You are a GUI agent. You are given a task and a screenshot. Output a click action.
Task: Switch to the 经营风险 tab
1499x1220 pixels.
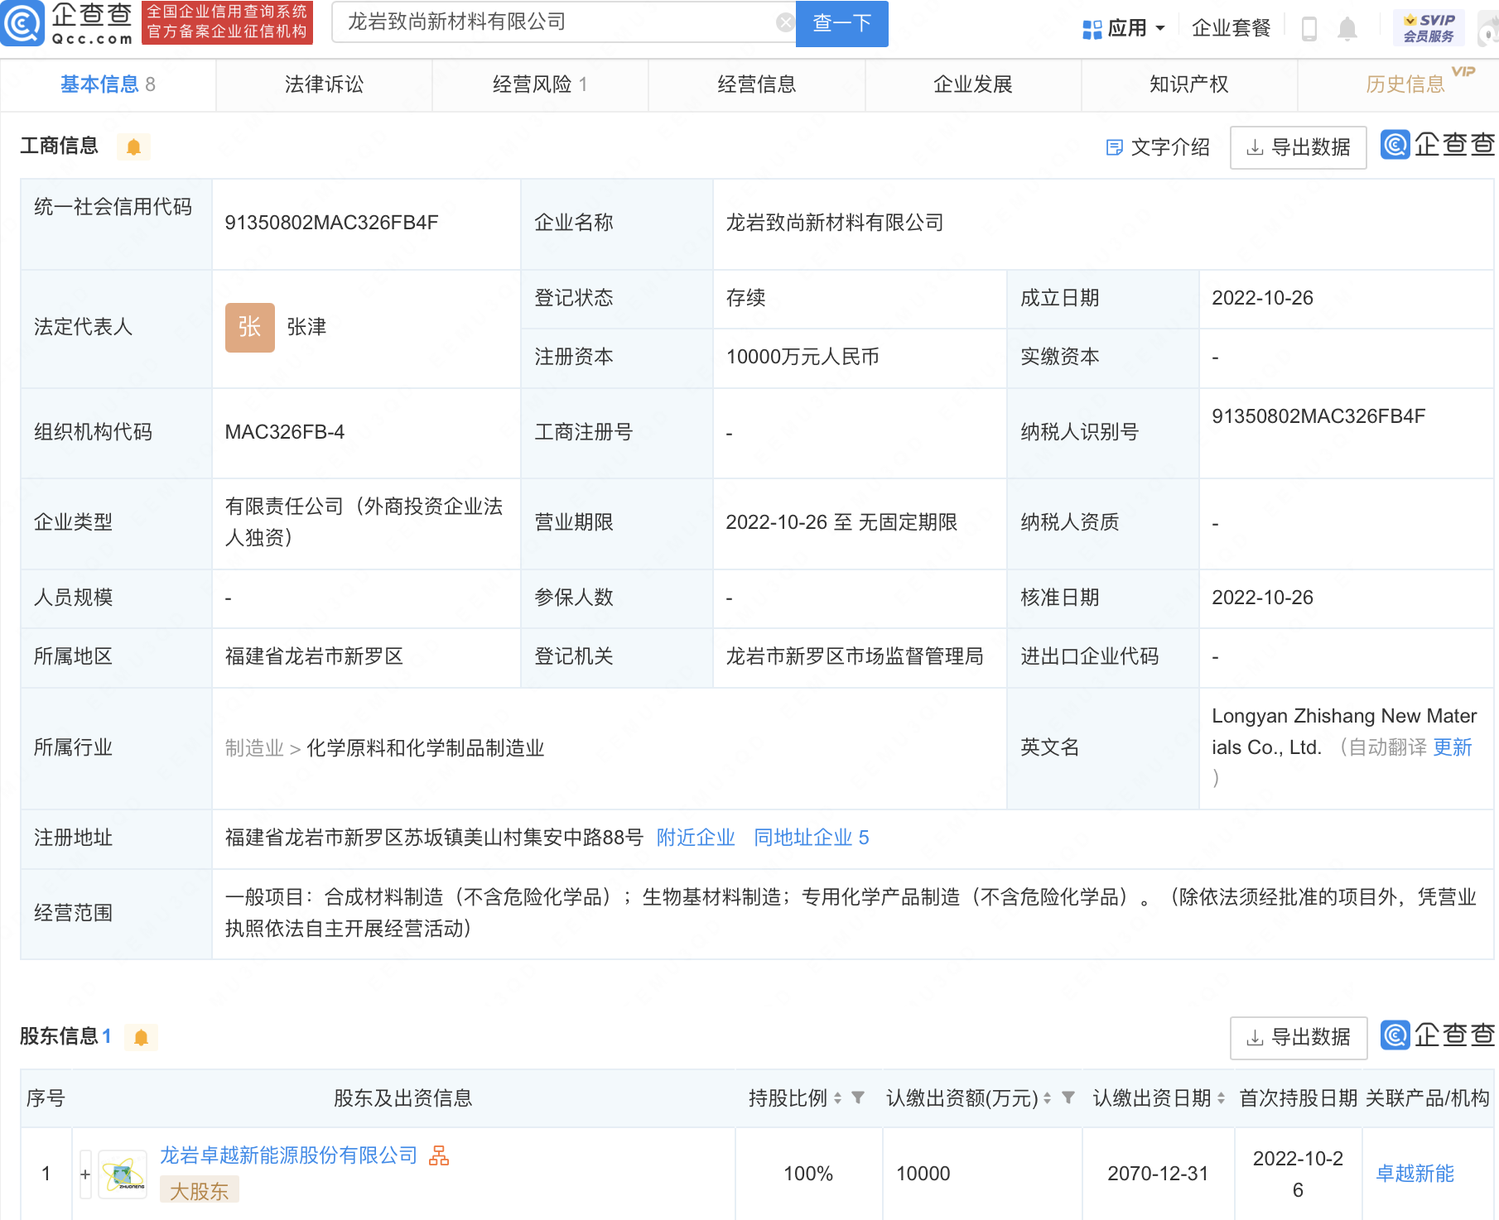[x=540, y=84]
